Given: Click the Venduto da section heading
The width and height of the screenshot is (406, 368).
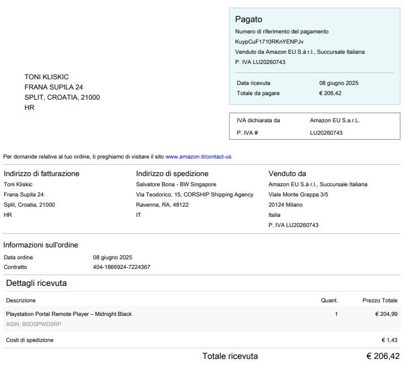Looking at the screenshot, I should point(287,174).
